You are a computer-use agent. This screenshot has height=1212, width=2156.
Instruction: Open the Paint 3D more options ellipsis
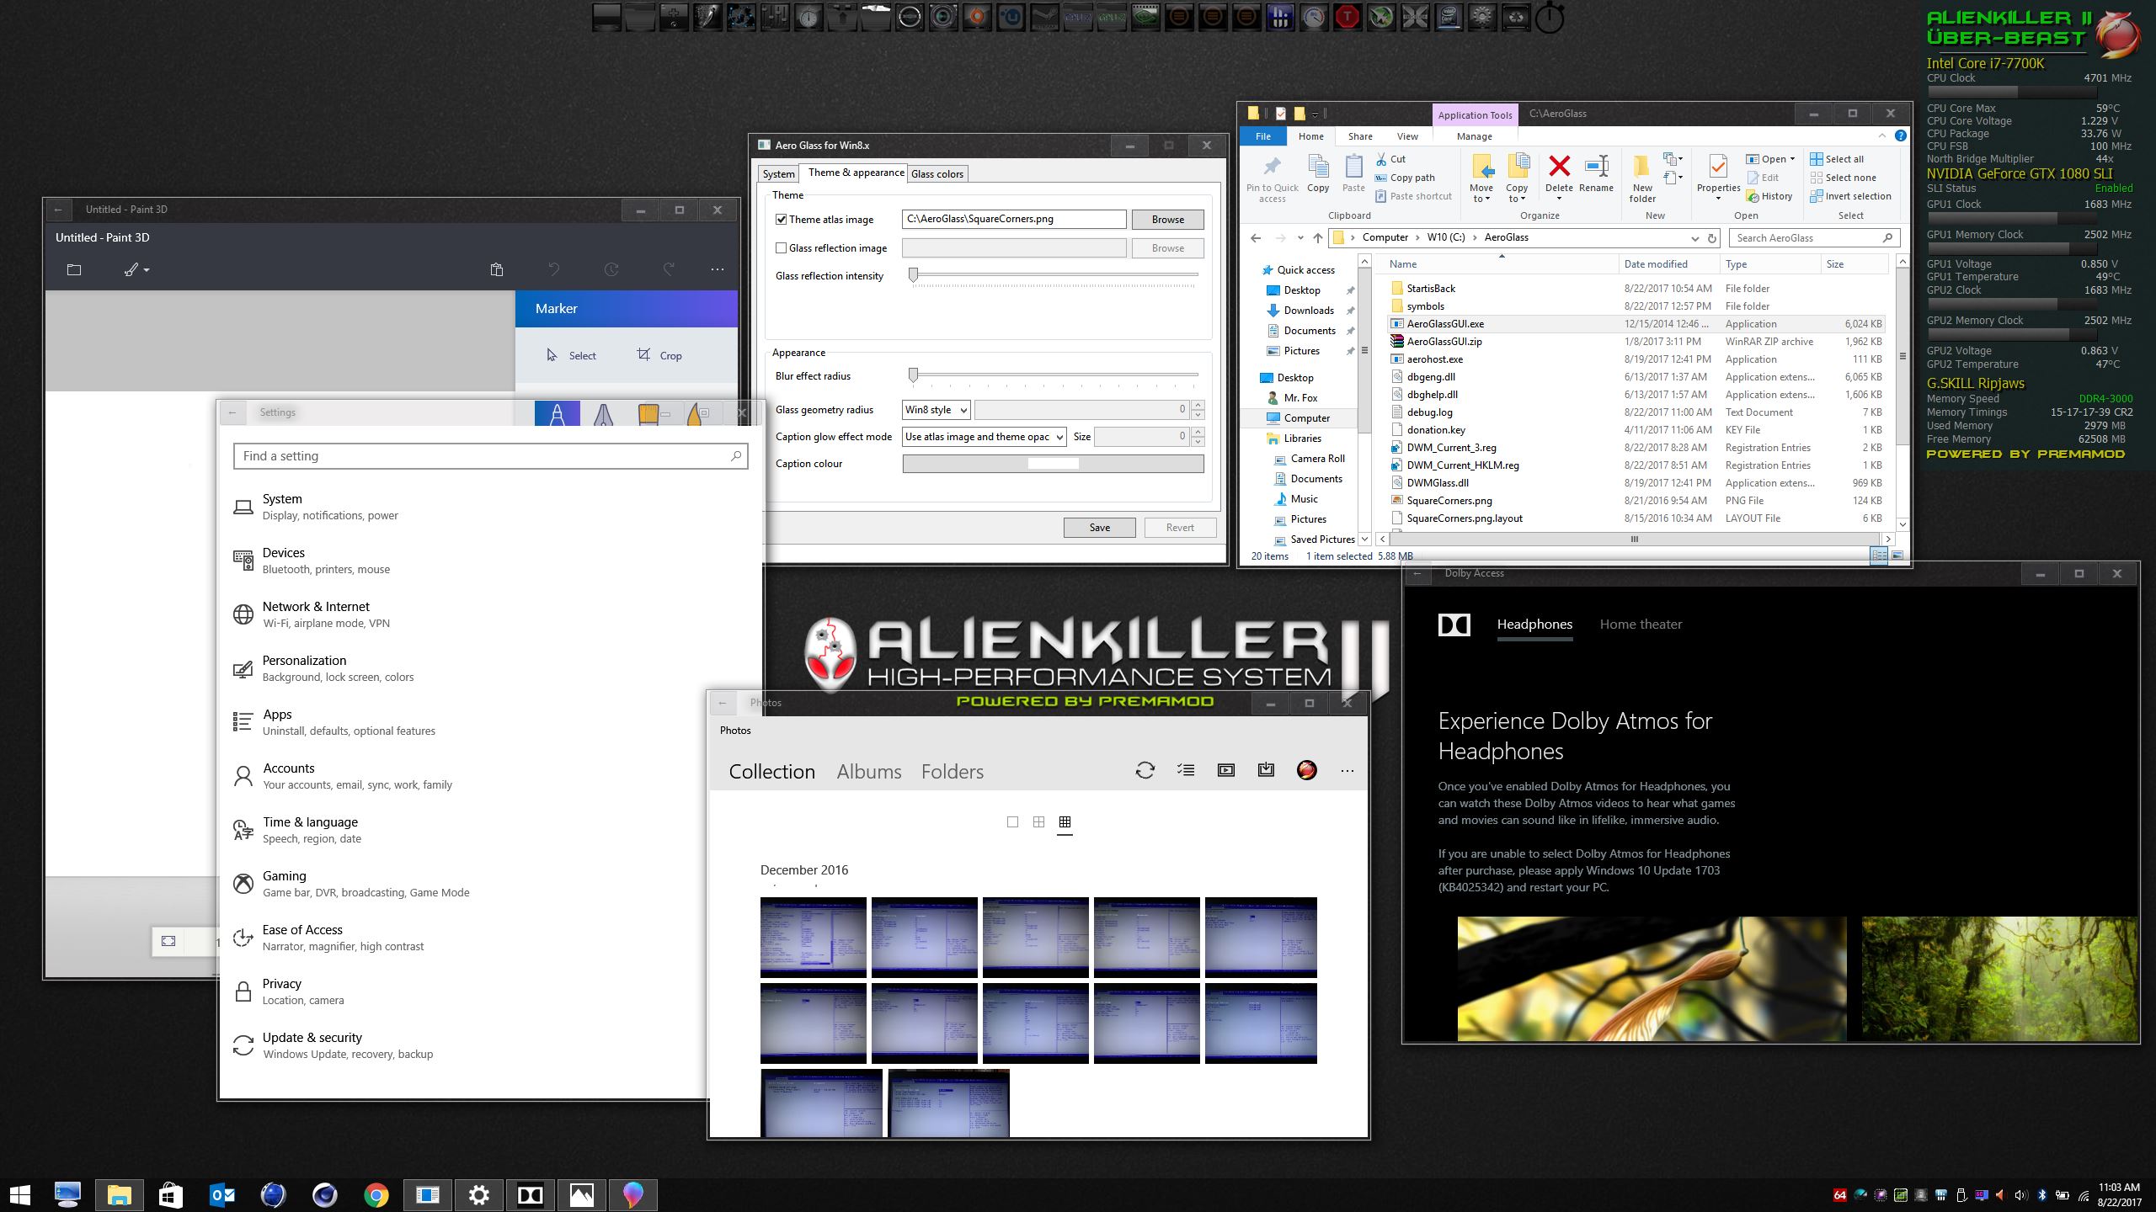pyautogui.click(x=718, y=269)
